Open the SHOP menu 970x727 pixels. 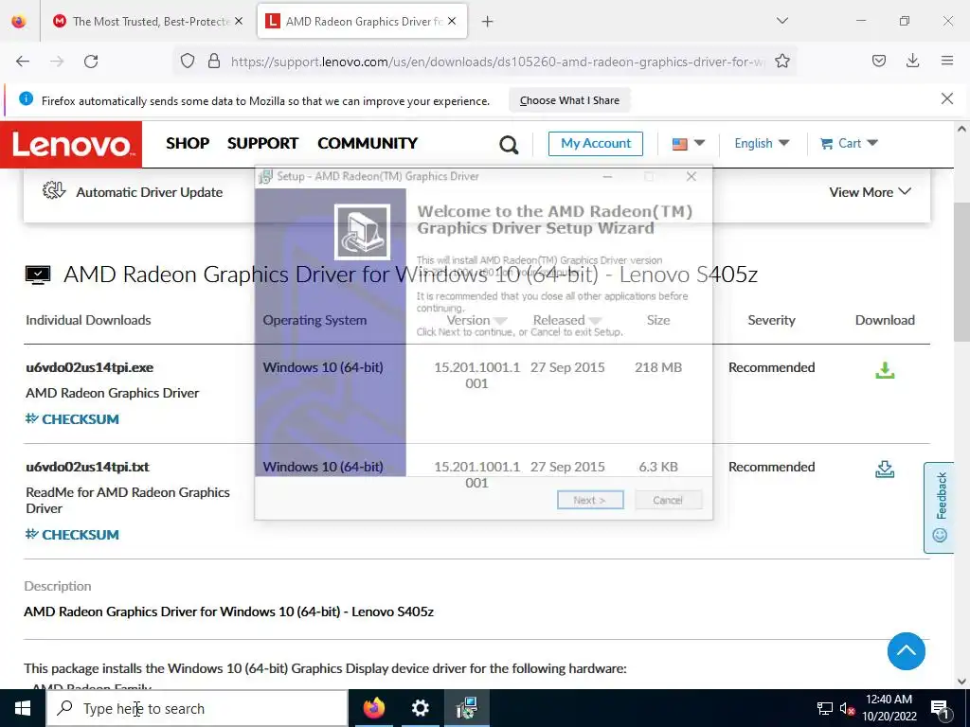click(188, 144)
